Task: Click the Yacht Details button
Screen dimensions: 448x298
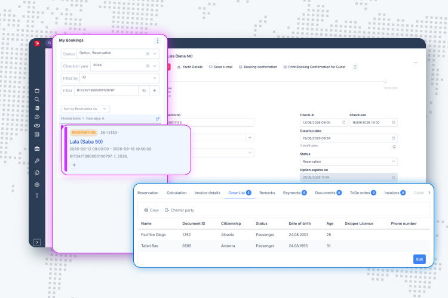Action: (190, 67)
